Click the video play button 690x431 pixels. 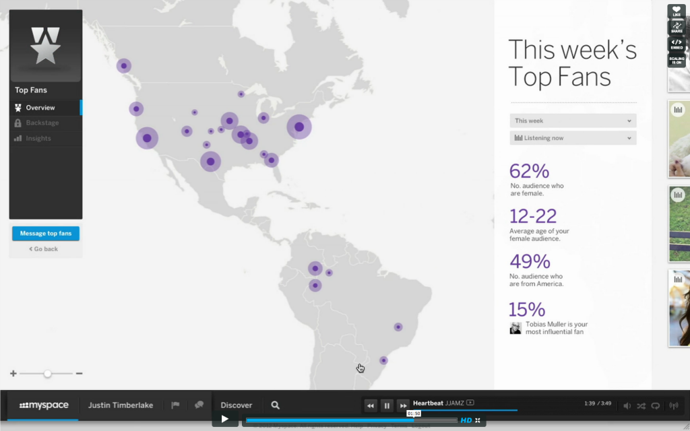[225, 419]
